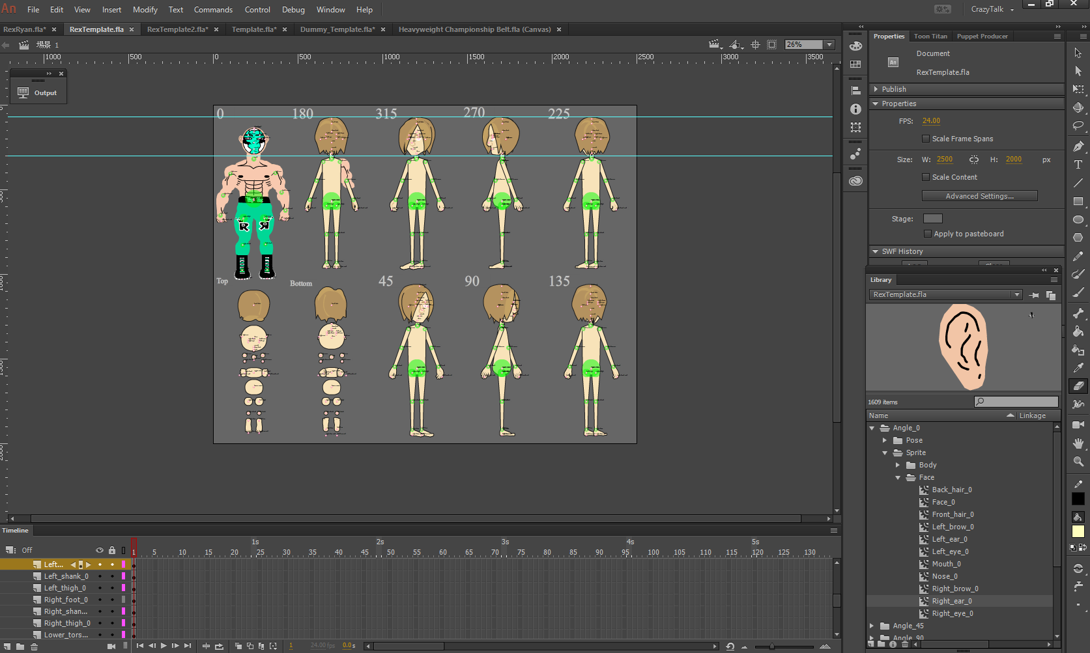Switch to the Puppet Producer tab
Viewport: 1090px width, 653px height.
[x=982, y=36]
